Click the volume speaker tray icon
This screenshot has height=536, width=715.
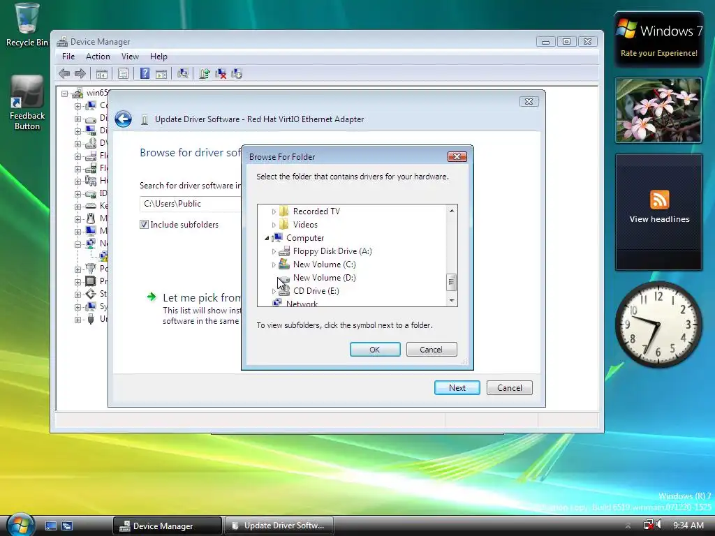pyautogui.click(x=658, y=525)
